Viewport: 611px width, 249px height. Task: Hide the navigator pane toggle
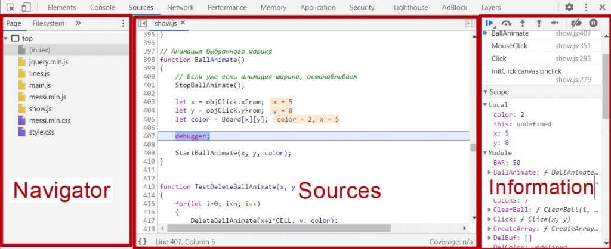(142, 23)
